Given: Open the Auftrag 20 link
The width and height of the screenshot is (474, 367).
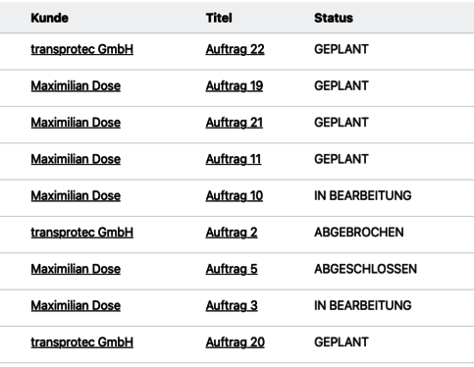Looking at the screenshot, I should (235, 342).
